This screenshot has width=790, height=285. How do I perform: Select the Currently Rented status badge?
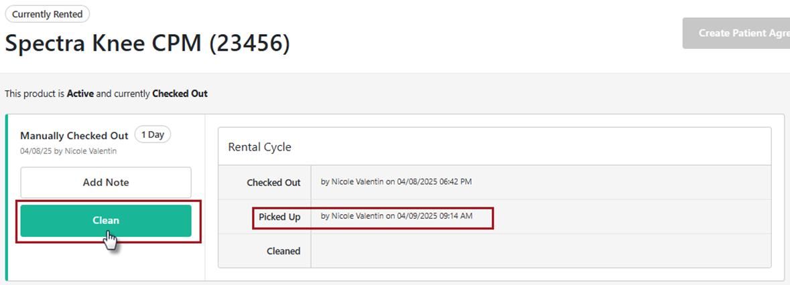[x=47, y=14]
